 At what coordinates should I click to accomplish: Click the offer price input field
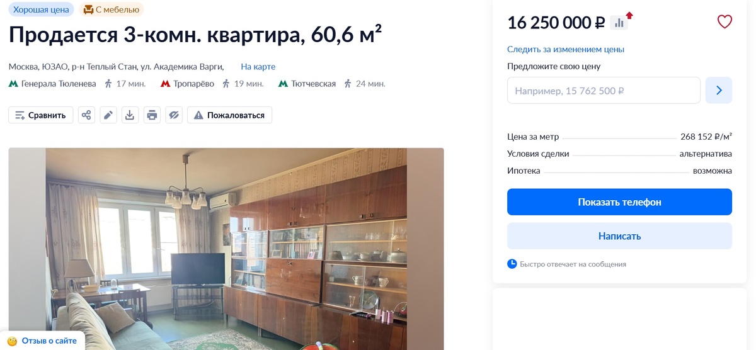[x=604, y=91]
